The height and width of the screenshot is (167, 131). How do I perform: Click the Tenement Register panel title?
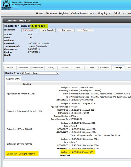click(18, 21)
